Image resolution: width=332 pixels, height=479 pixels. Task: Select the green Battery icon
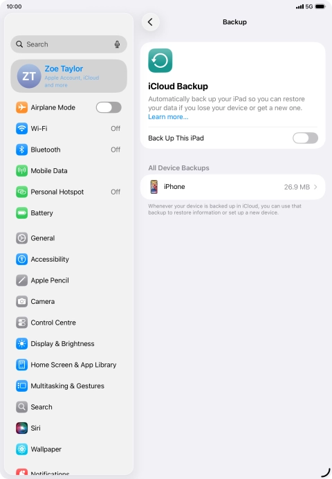(21, 213)
